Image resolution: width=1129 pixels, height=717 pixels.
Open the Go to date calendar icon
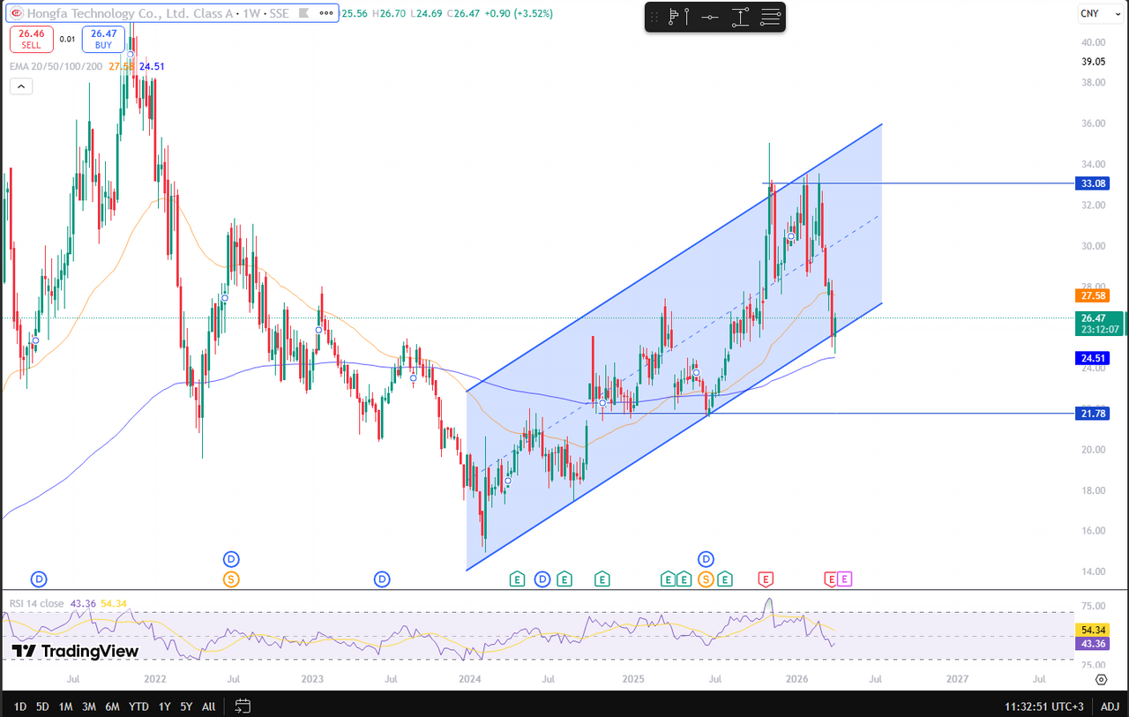pyautogui.click(x=243, y=706)
